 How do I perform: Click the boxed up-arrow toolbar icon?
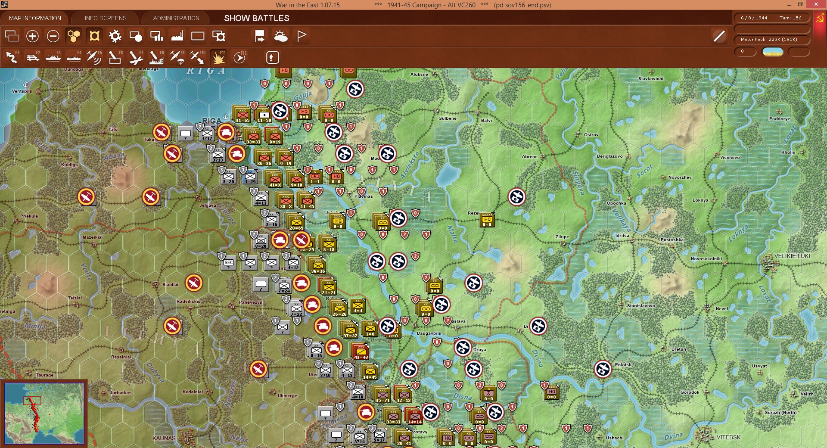coord(272,57)
